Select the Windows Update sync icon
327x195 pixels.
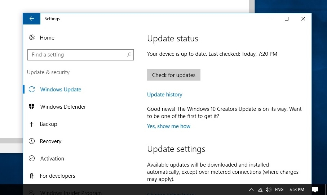pyautogui.click(x=32, y=89)
